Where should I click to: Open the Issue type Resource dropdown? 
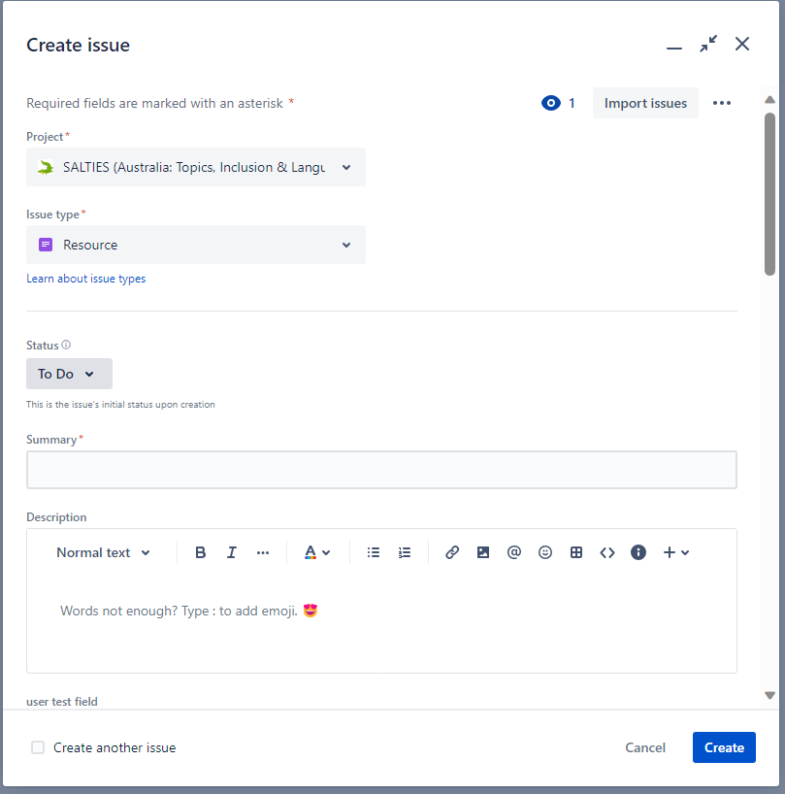pyautogui.click(x=196, y=245)
